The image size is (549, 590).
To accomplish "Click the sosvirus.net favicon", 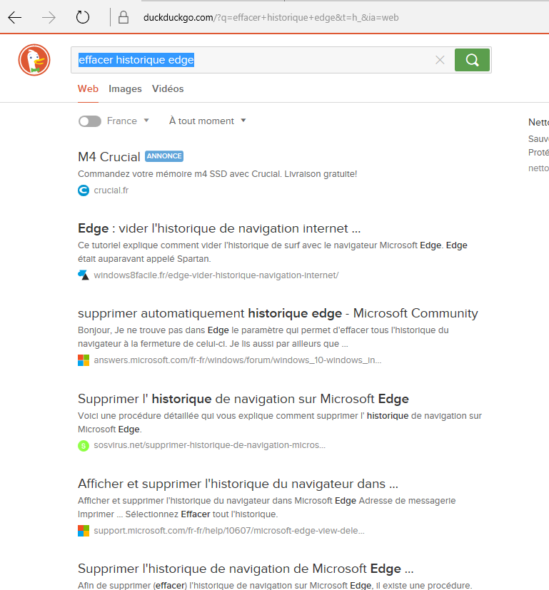I will [84, 445].
